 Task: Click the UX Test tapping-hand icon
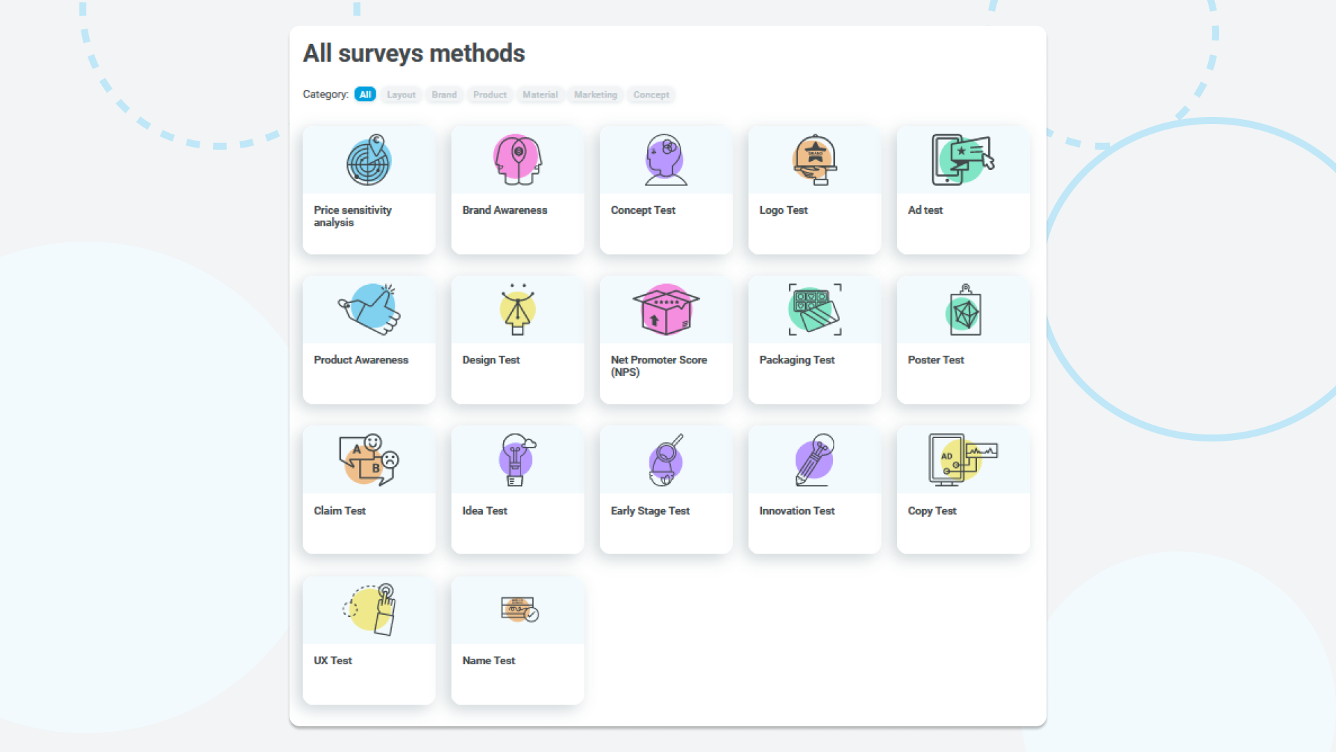click(x=367, y=610)
